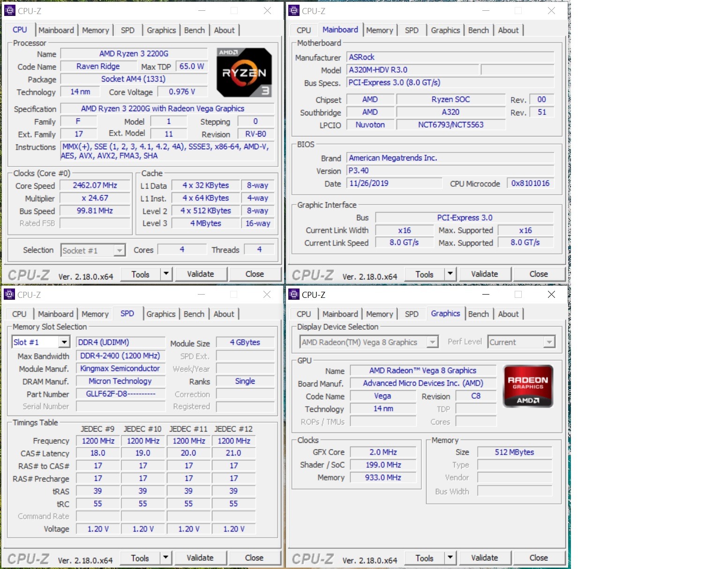Click the motherboard Model field A320M-HDV R3.0
The height and width of the screenshot is (569, 720).
click(413, 69)
